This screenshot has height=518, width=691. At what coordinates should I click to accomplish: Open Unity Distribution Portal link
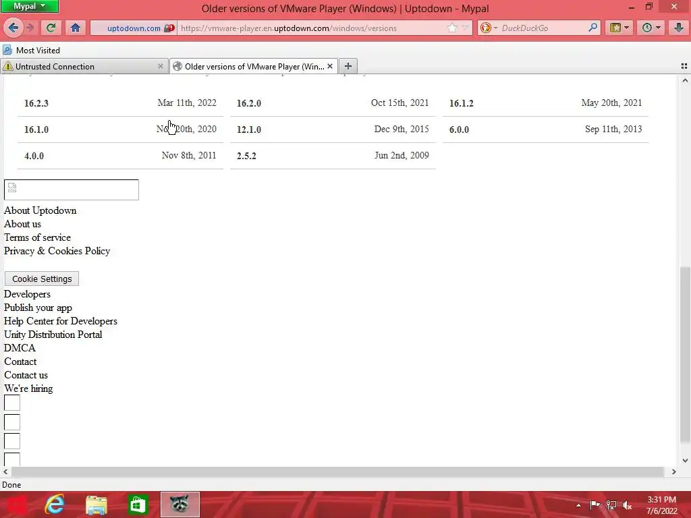tap(53, 335)
